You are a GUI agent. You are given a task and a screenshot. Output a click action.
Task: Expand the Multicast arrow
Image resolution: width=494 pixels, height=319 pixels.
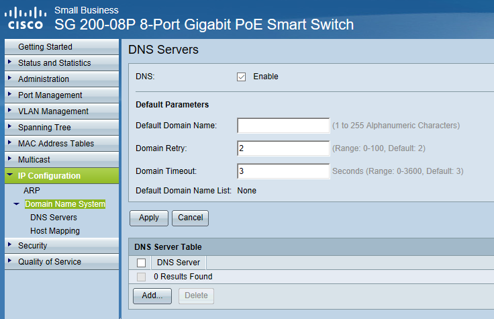(9, 158)
